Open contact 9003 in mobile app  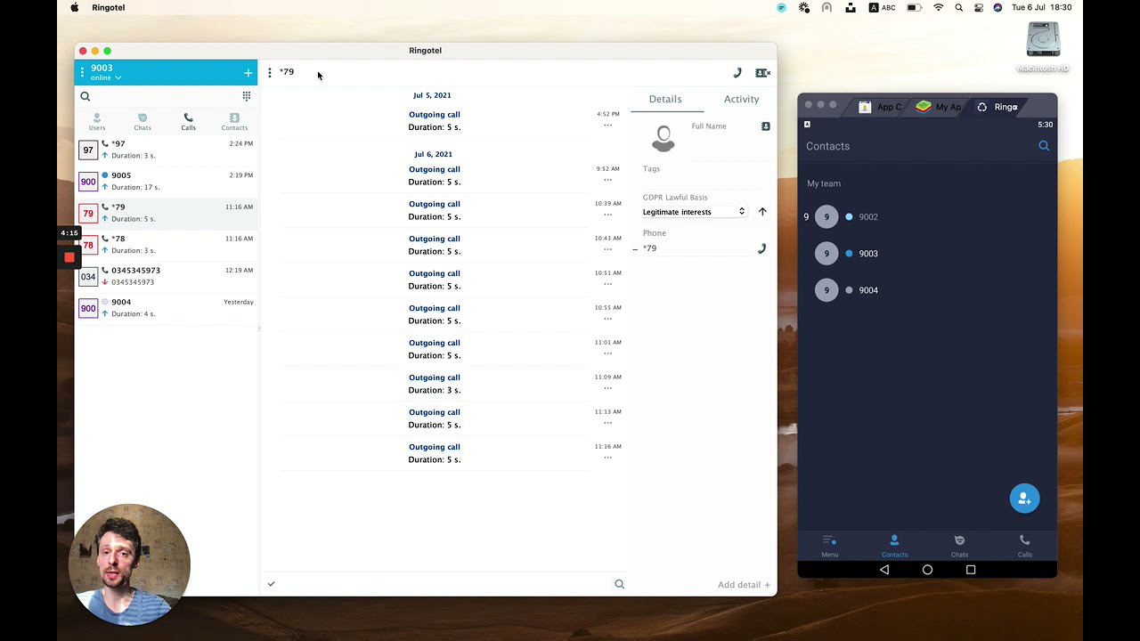[927, 254]
